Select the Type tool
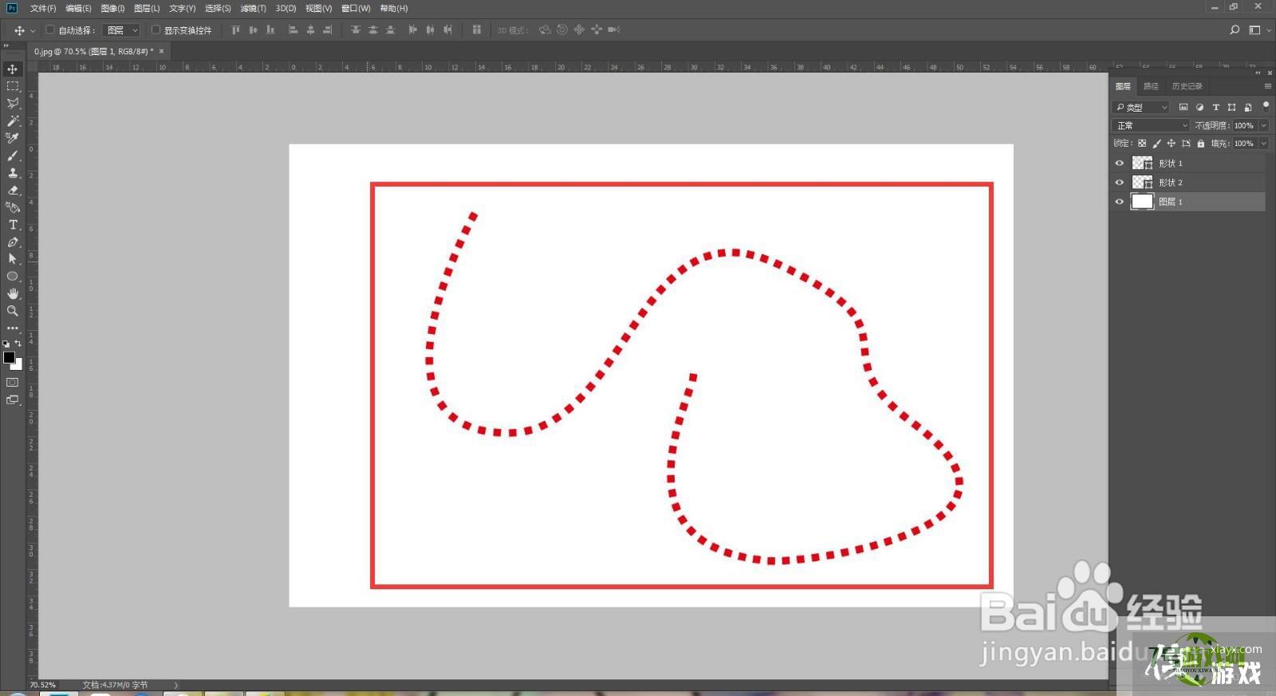 (x=13, y=225)
